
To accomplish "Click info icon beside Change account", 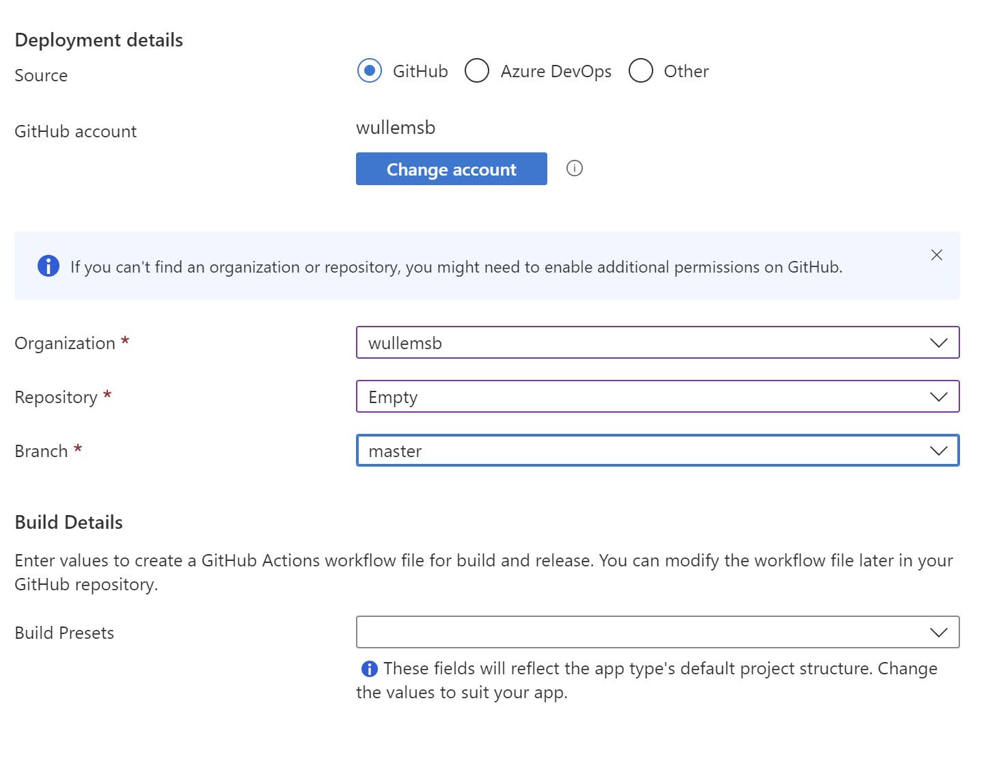I will 575,168.
